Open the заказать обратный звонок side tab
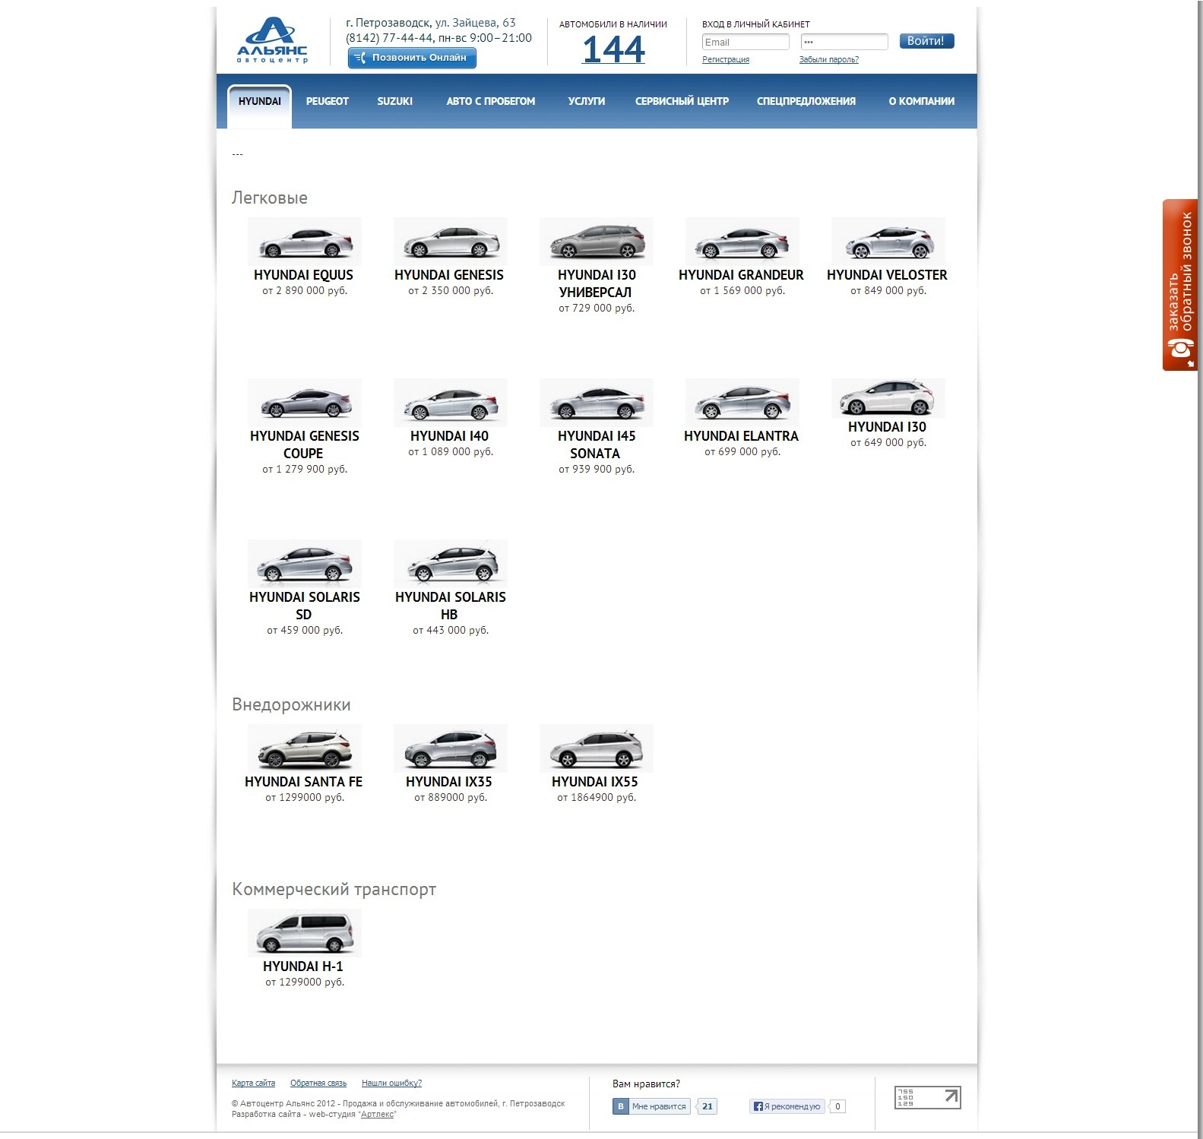This screenshot has height=1139, width=1203. click(x=1179, y=285)
